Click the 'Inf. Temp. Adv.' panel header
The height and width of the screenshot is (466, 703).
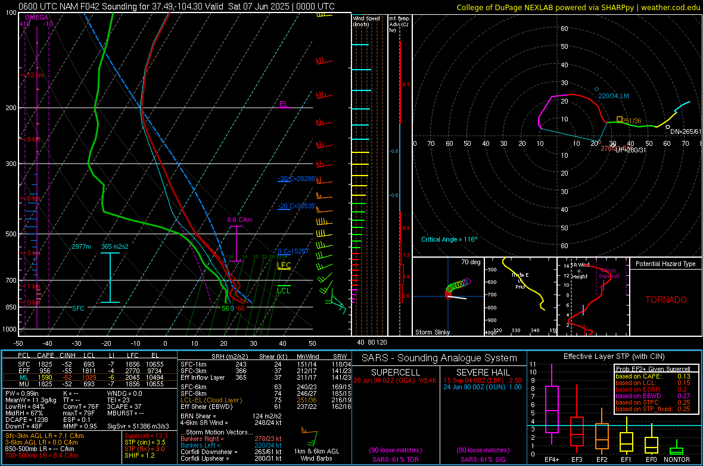coord(399,24)
